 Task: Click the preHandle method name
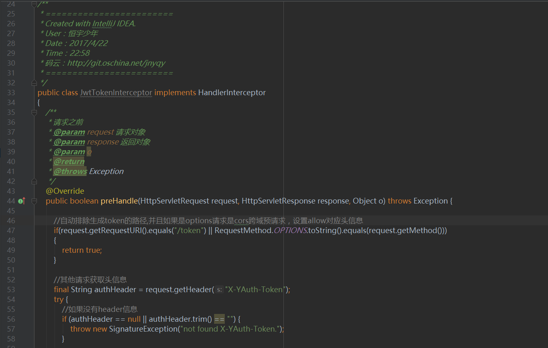(119, 201)
